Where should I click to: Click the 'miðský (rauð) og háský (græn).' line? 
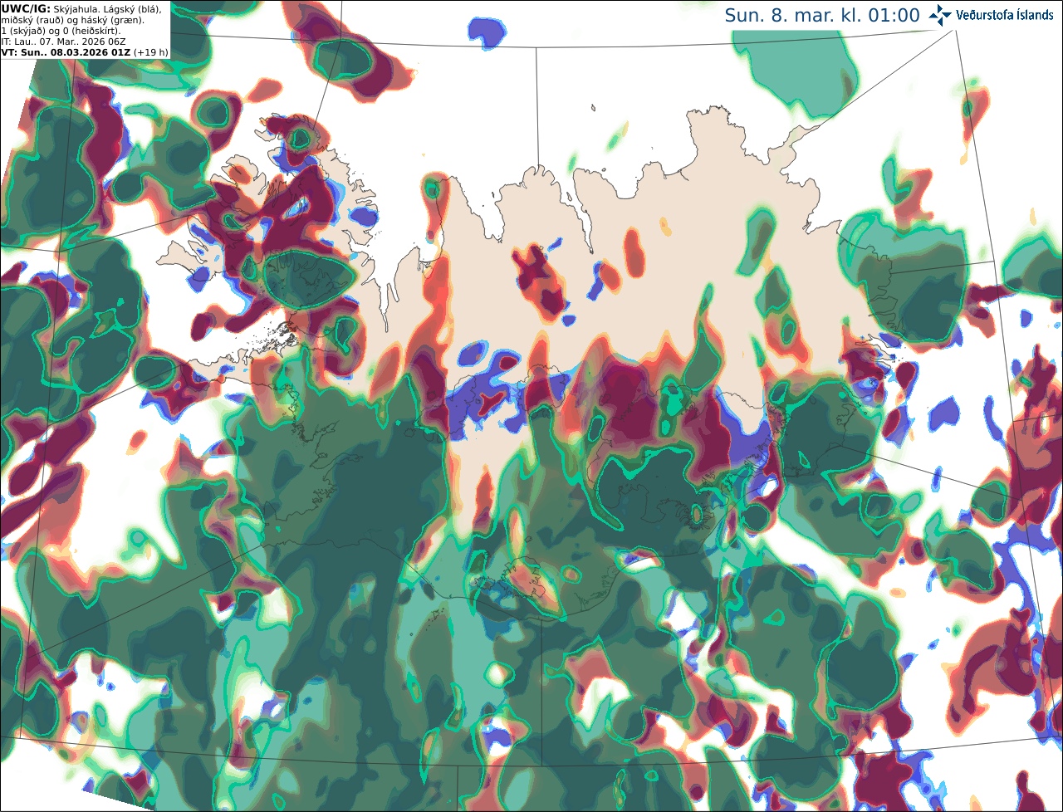point(71,19)
